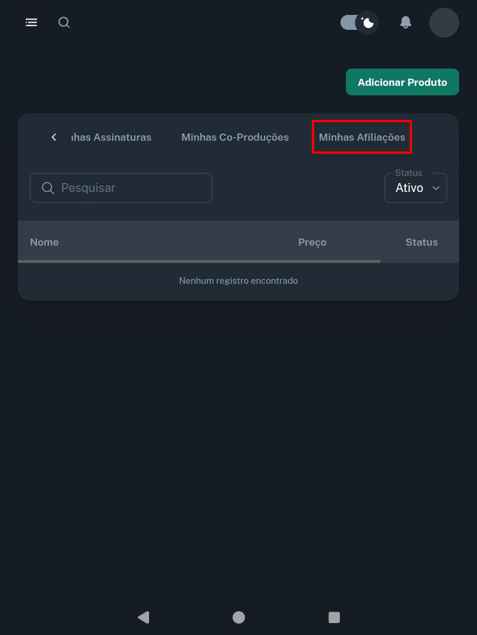The width and height of the screenshot is (477, 635).
Task: Focus the Pesquisar search field
Action: pos(131,188)
